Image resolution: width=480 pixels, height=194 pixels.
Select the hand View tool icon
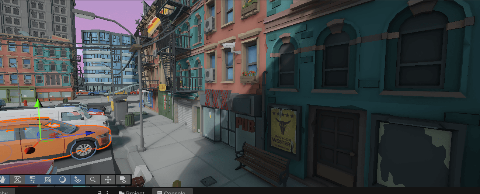coord(3,180)
